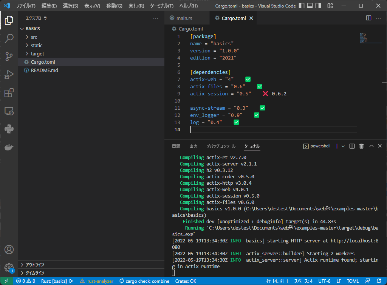Click Crates: OK status item
This screenshot has width=387, height=285.
(x=186, y=281)
